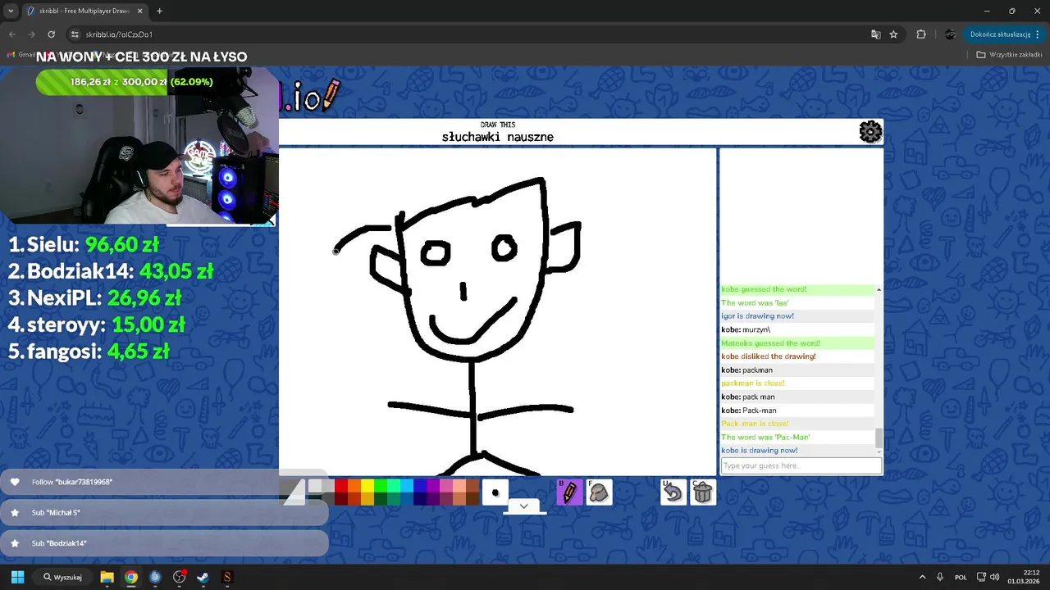Pick the orange color swatch

coord(354,486)
